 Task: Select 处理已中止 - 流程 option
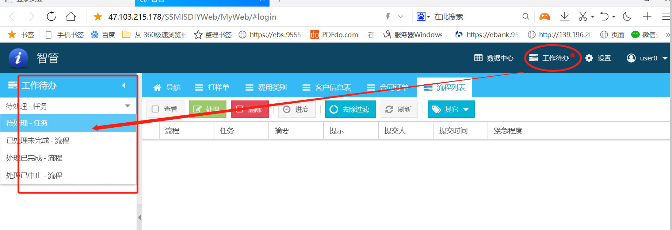pyautogui.click(x=68, y=175)
